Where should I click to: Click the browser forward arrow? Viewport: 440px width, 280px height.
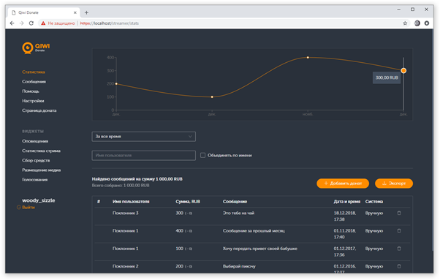point(22,23)
